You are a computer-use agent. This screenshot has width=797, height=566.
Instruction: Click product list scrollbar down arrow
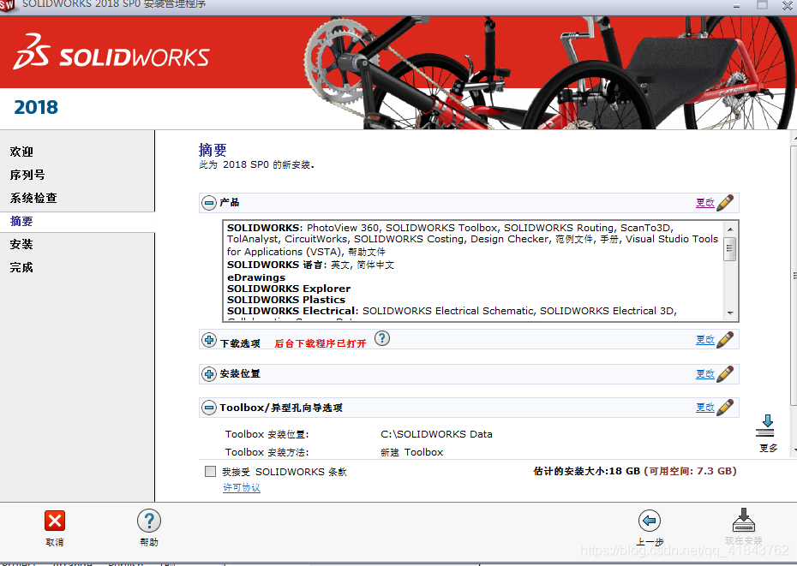(730, 313)
